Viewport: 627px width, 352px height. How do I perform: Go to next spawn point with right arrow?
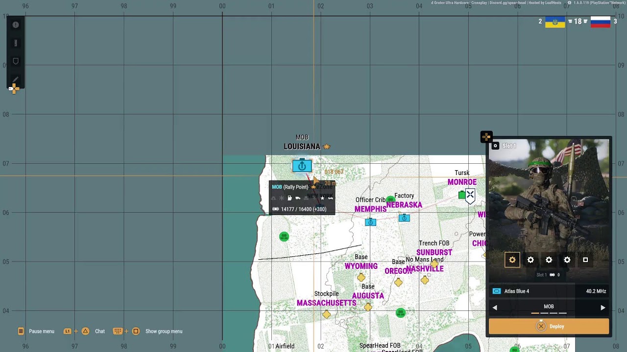tap(603, 308)
